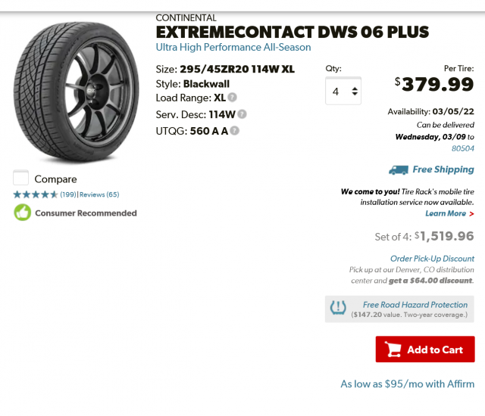The width and height of the screenshot is (485, 416).
Task: Click As low as $95/mo with Affirm
Action: point(407,384)
